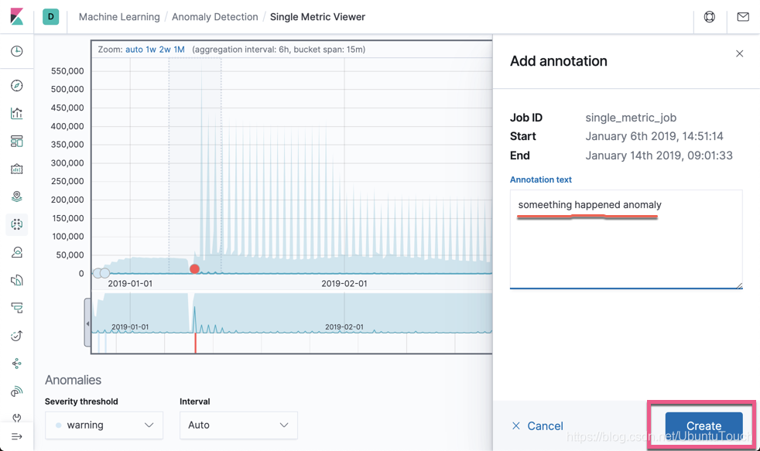Screen dimensions: 760x451
Task: Open Monitoring icon in sidebar
Action: tap(16, 391)
